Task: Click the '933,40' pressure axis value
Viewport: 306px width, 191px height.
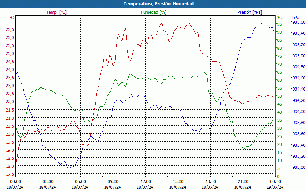Action: point(299,145)
